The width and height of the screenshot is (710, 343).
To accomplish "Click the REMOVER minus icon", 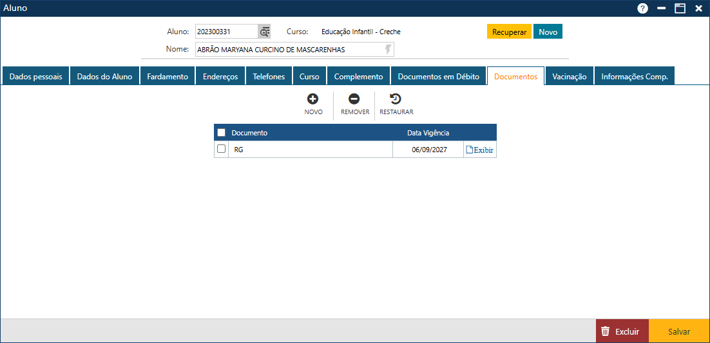I will (x=354, y=99).
